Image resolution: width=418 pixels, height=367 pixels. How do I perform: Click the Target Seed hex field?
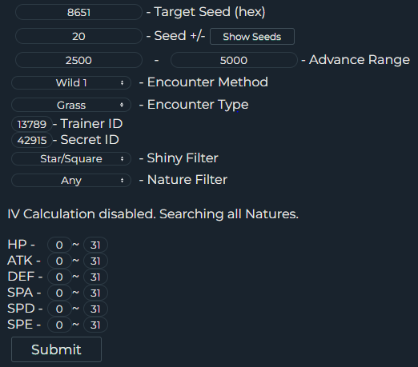click(x=78, y=12)
